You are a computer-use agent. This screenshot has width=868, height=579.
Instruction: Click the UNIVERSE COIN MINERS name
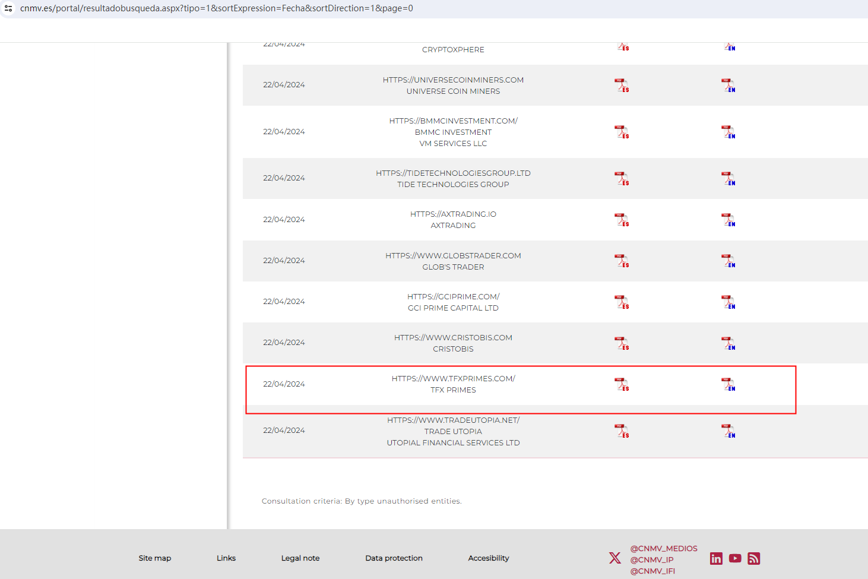(x=453, y=91)
